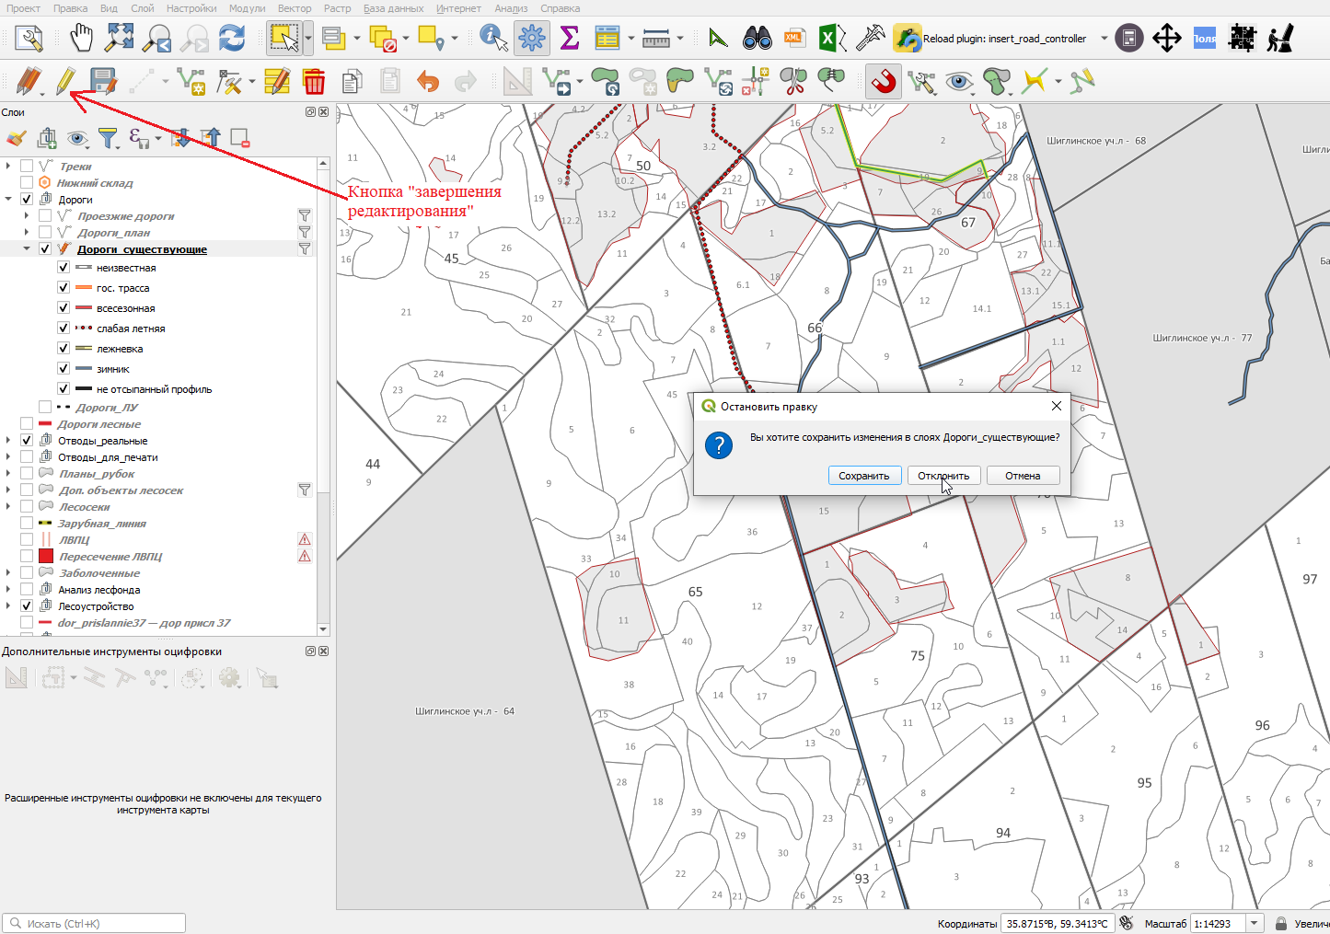Image resolution: width=1330 pixels, height=934 pixels.
Task: Click the Zoom Full extent icon
Action: (120, 39)
